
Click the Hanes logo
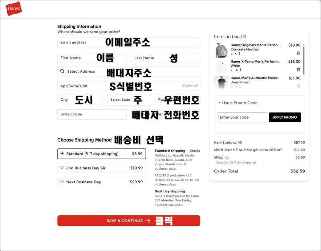pos(14,9)
